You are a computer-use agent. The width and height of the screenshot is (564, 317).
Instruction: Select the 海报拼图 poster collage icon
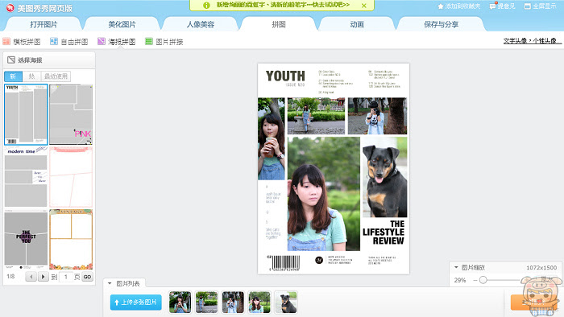(102, 42)
